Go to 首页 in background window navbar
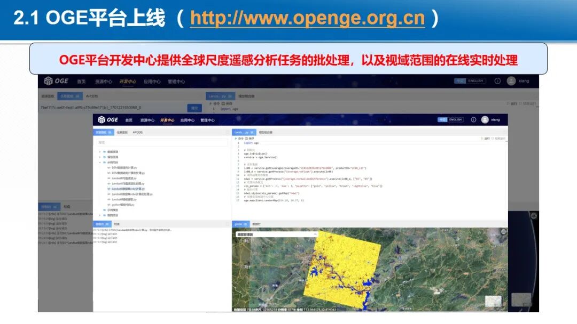Screen dimensions: 577x324 pos(81,82)
